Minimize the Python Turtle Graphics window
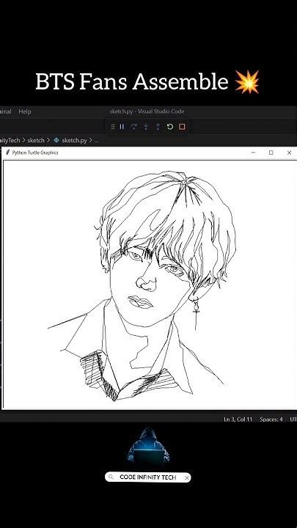The image size is (297, 528). pyautogui.click(x=253, y=153)
